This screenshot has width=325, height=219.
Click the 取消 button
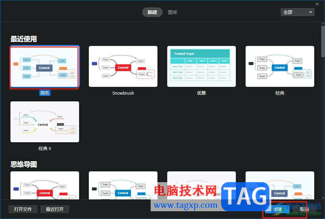click(x=304, y=209)
